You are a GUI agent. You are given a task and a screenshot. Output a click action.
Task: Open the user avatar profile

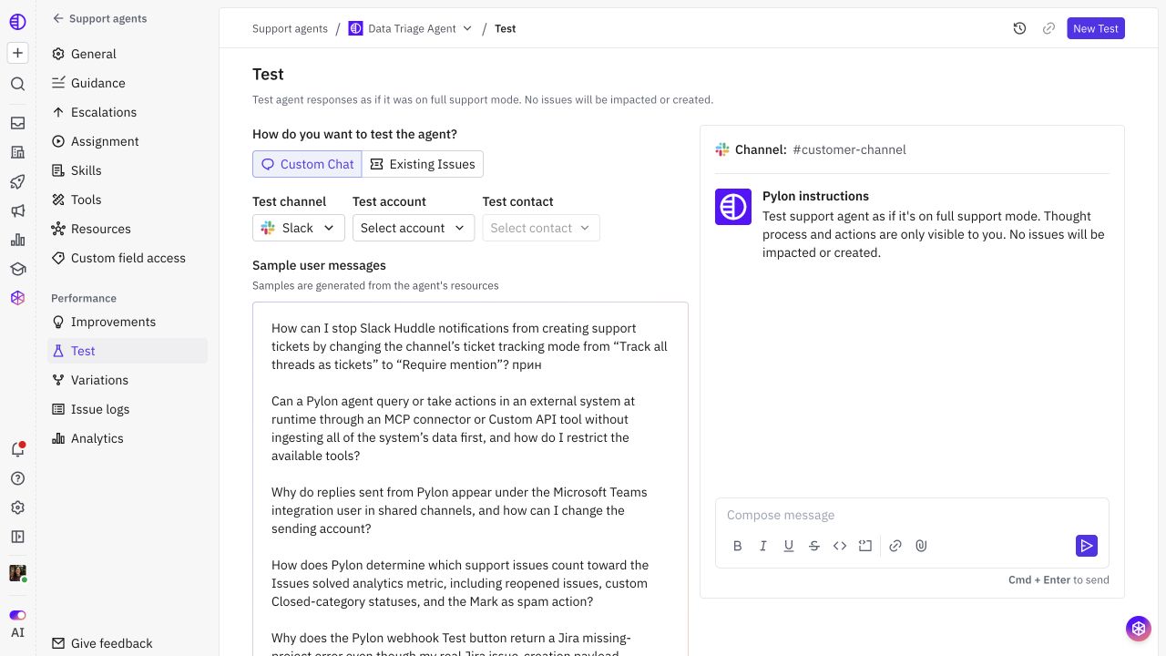[x=17, y=573]
